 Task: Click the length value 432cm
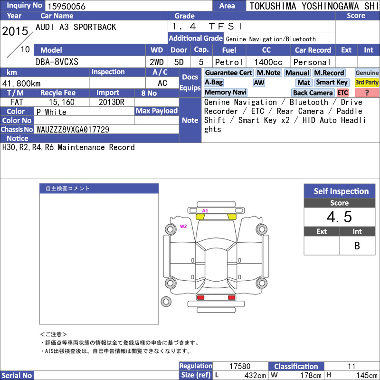tap(255, 375)
